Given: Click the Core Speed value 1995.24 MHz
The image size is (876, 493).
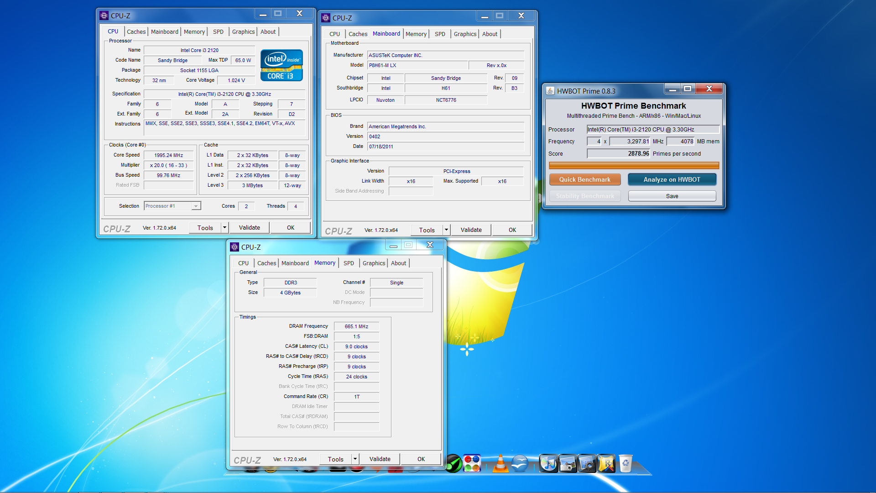Looking at the screenshot, I should (168, 155).
